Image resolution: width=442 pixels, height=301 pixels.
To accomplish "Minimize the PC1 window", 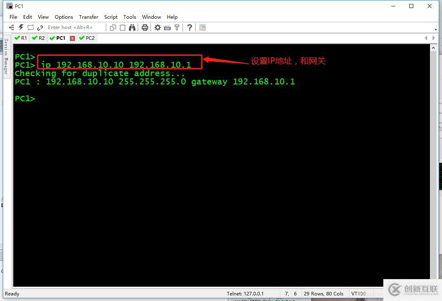I will coord(393,6).
